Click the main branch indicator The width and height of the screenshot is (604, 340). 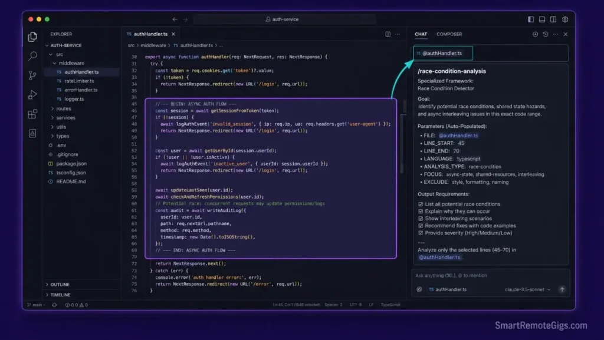(35, 305)
